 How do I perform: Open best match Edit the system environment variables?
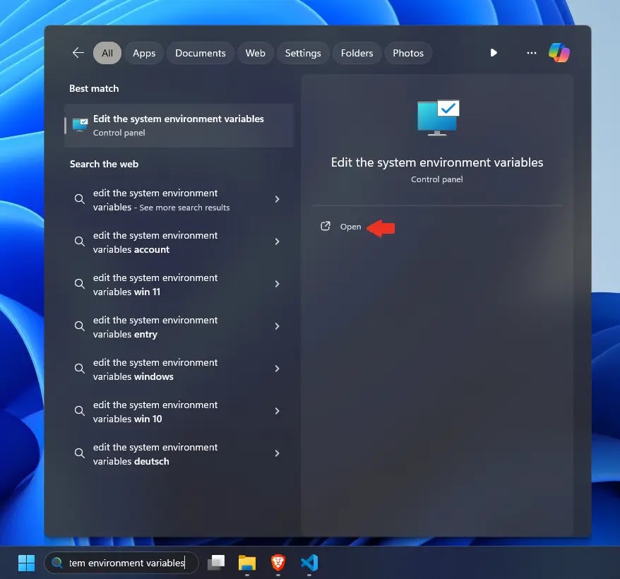[179, 126]
